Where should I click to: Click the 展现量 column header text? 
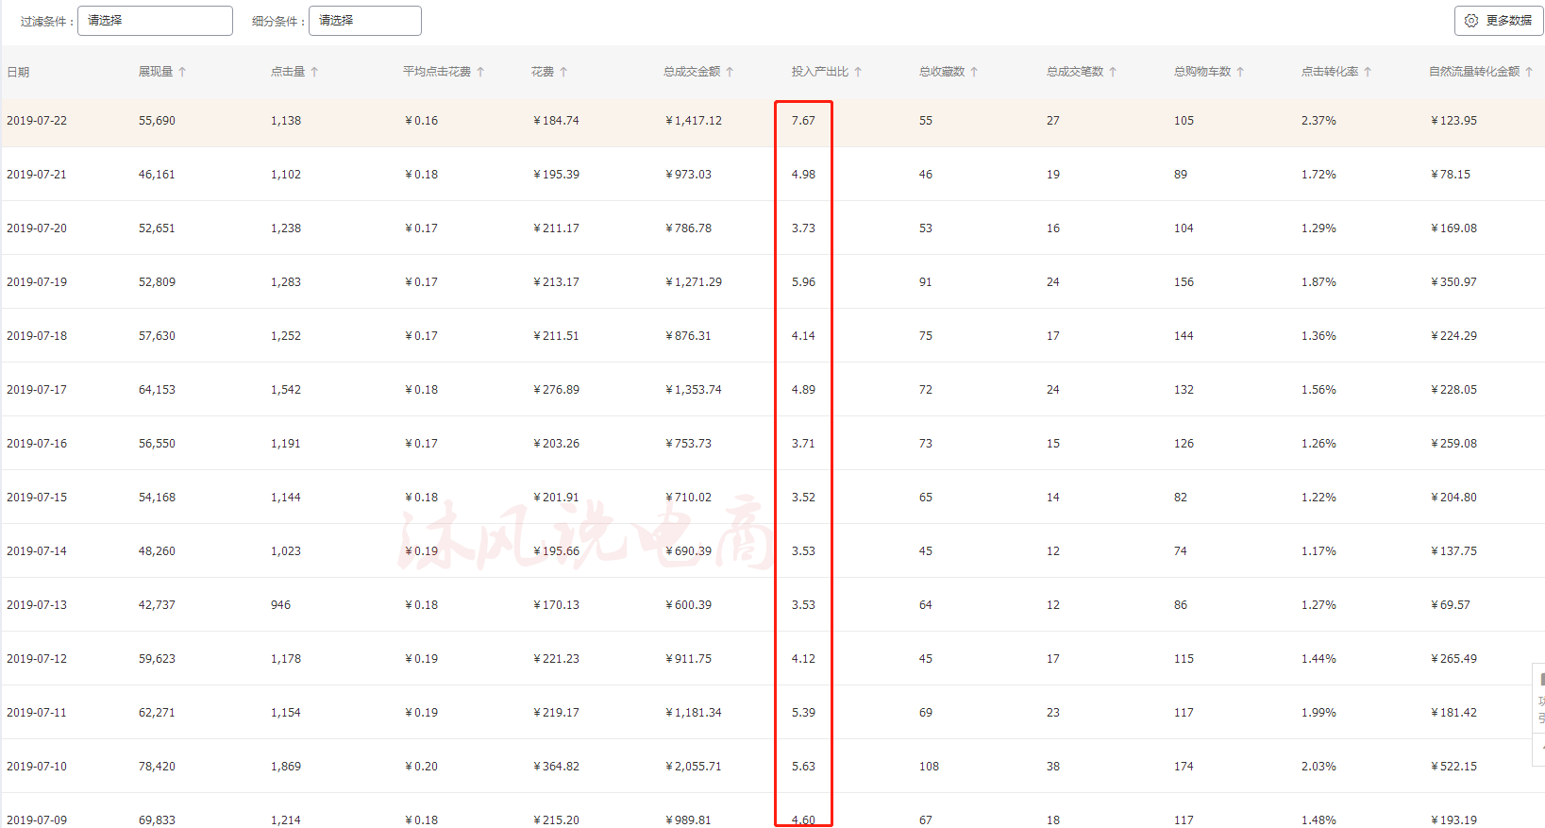(156, 72)
